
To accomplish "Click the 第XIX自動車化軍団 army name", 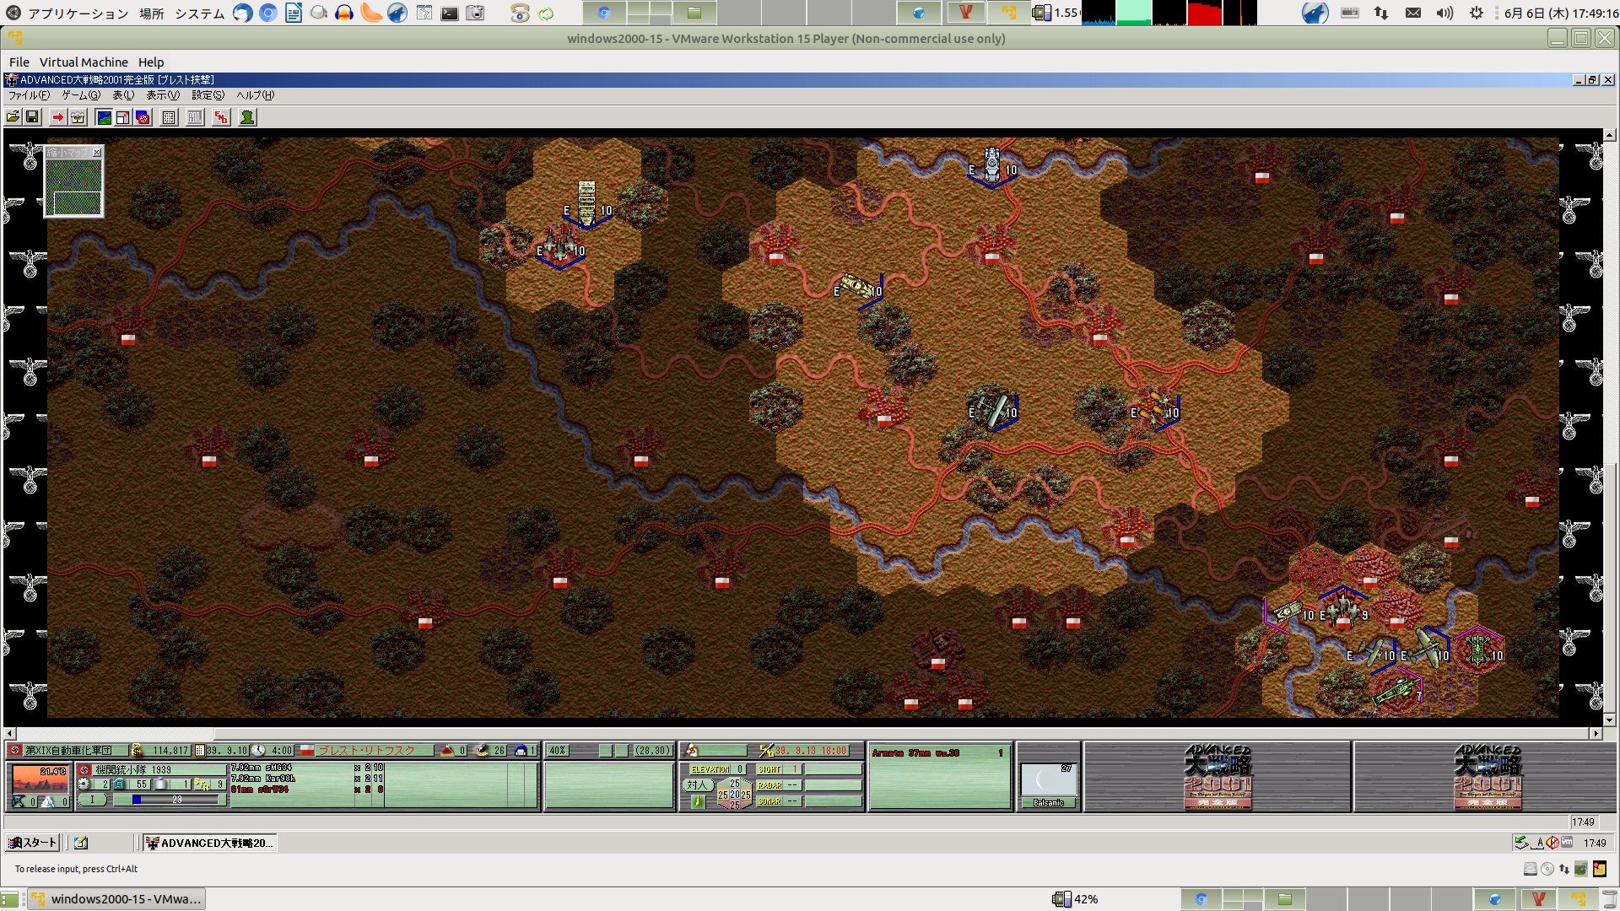I will 67,751.
